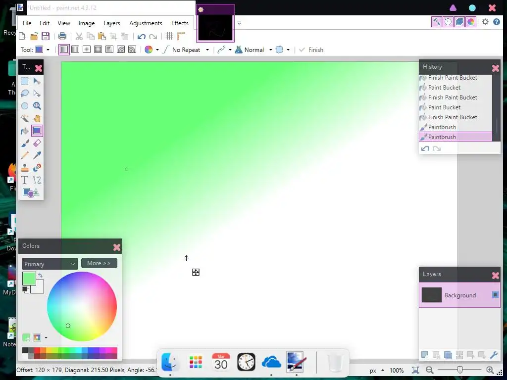
Task: Open the Normal blend mode dropdown
Action: pyautogui.click(x=271, y=50)
